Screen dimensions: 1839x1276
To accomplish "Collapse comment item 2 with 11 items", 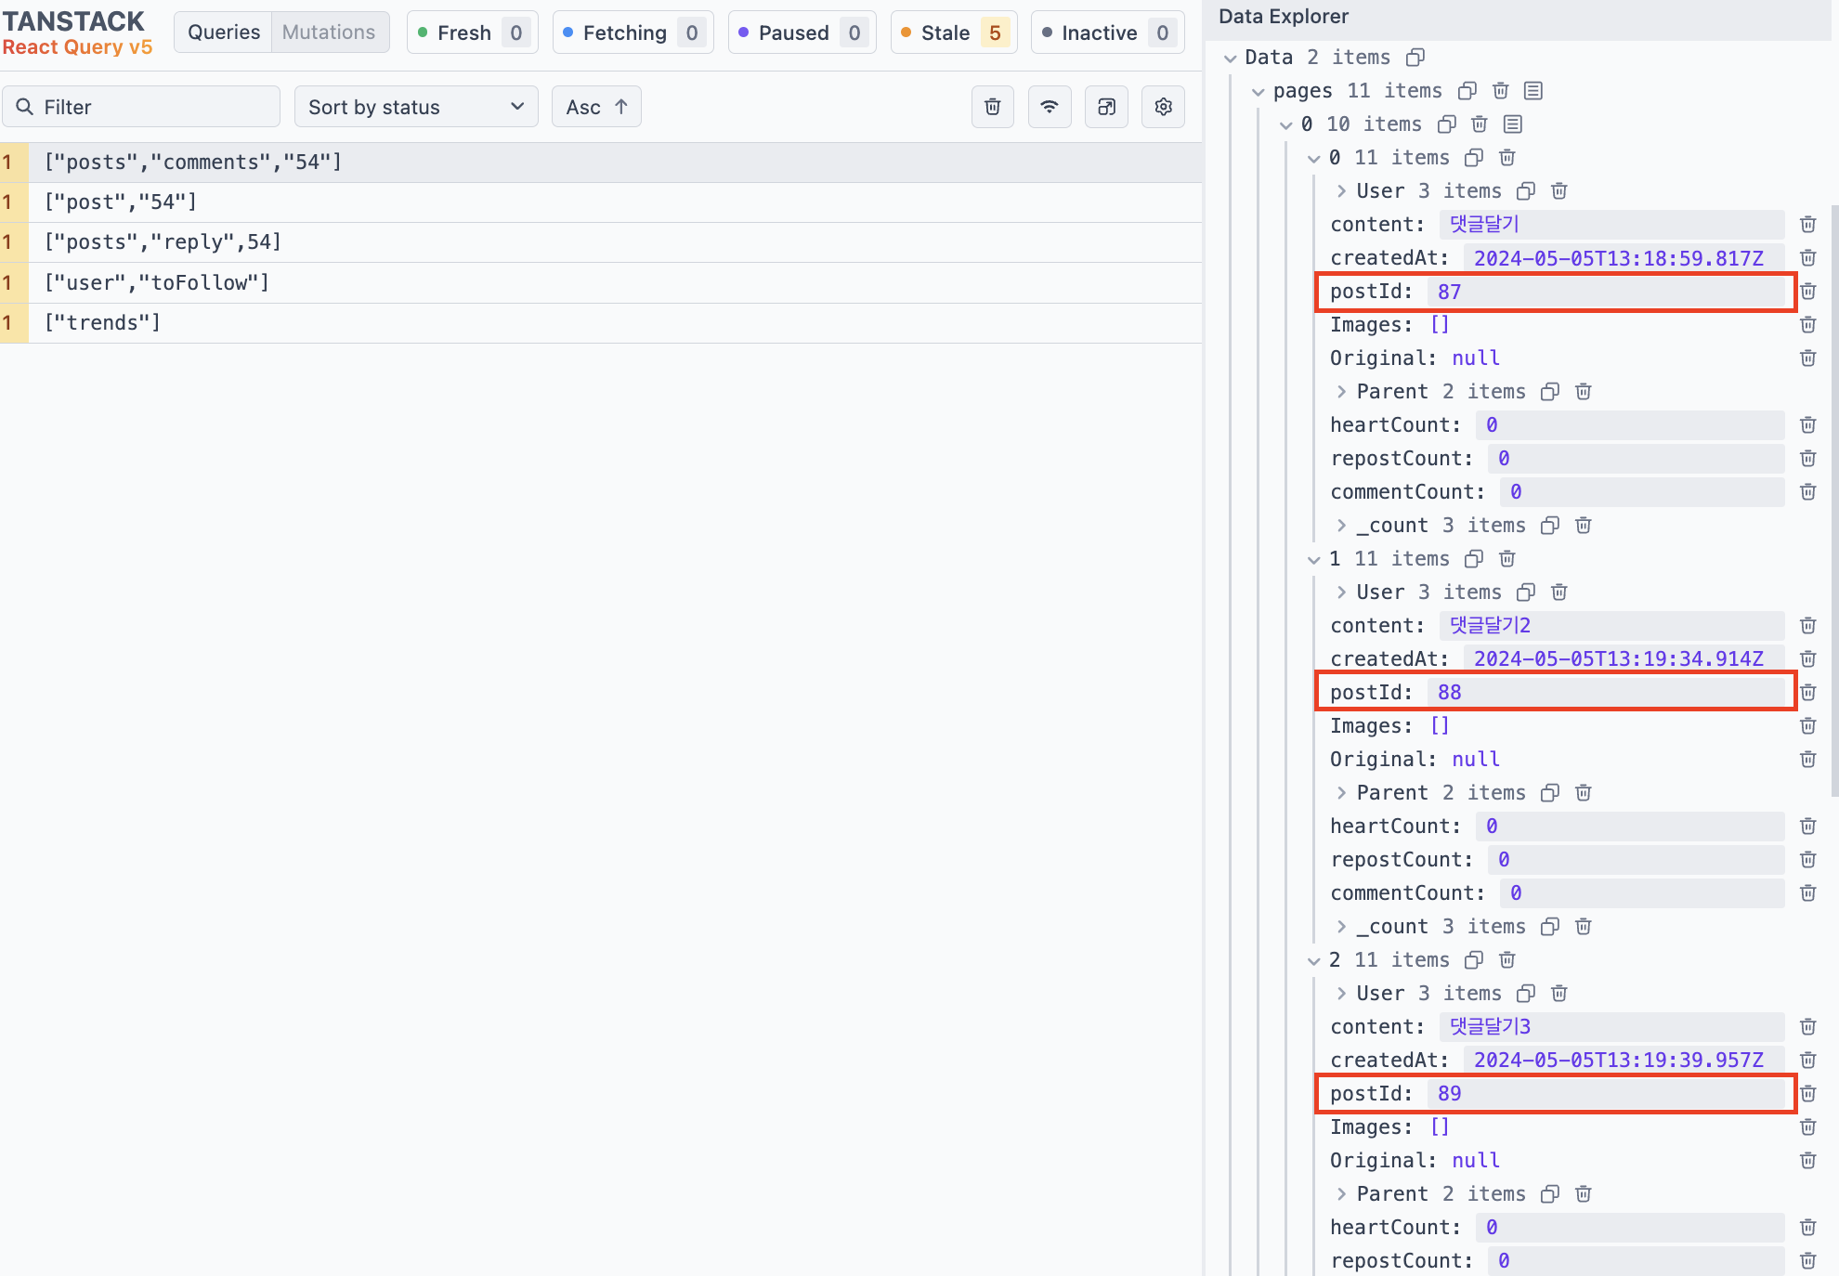I will 1313,960.
